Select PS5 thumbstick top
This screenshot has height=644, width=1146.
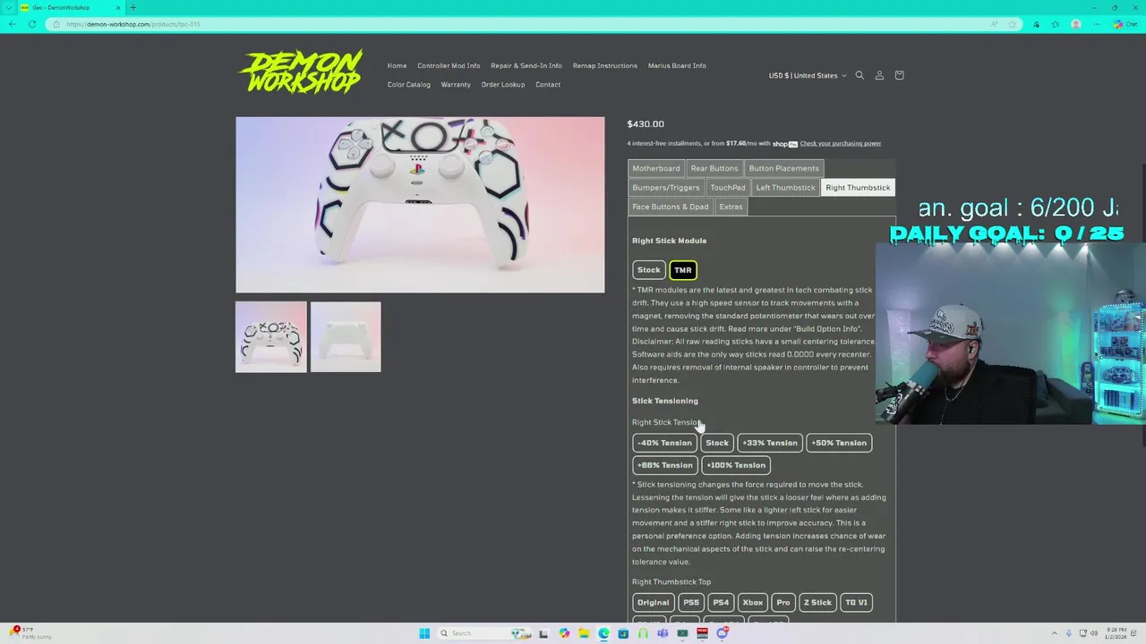point(691,603)
